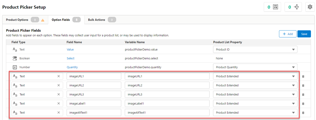The image size is (316, 120).
Task: Open the Select field name link
Action: [x=71, y=58]
